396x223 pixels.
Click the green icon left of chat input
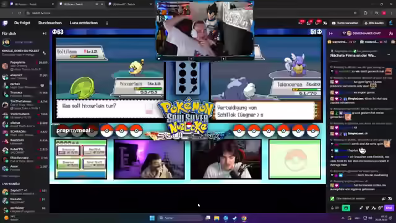pos(332,199)
